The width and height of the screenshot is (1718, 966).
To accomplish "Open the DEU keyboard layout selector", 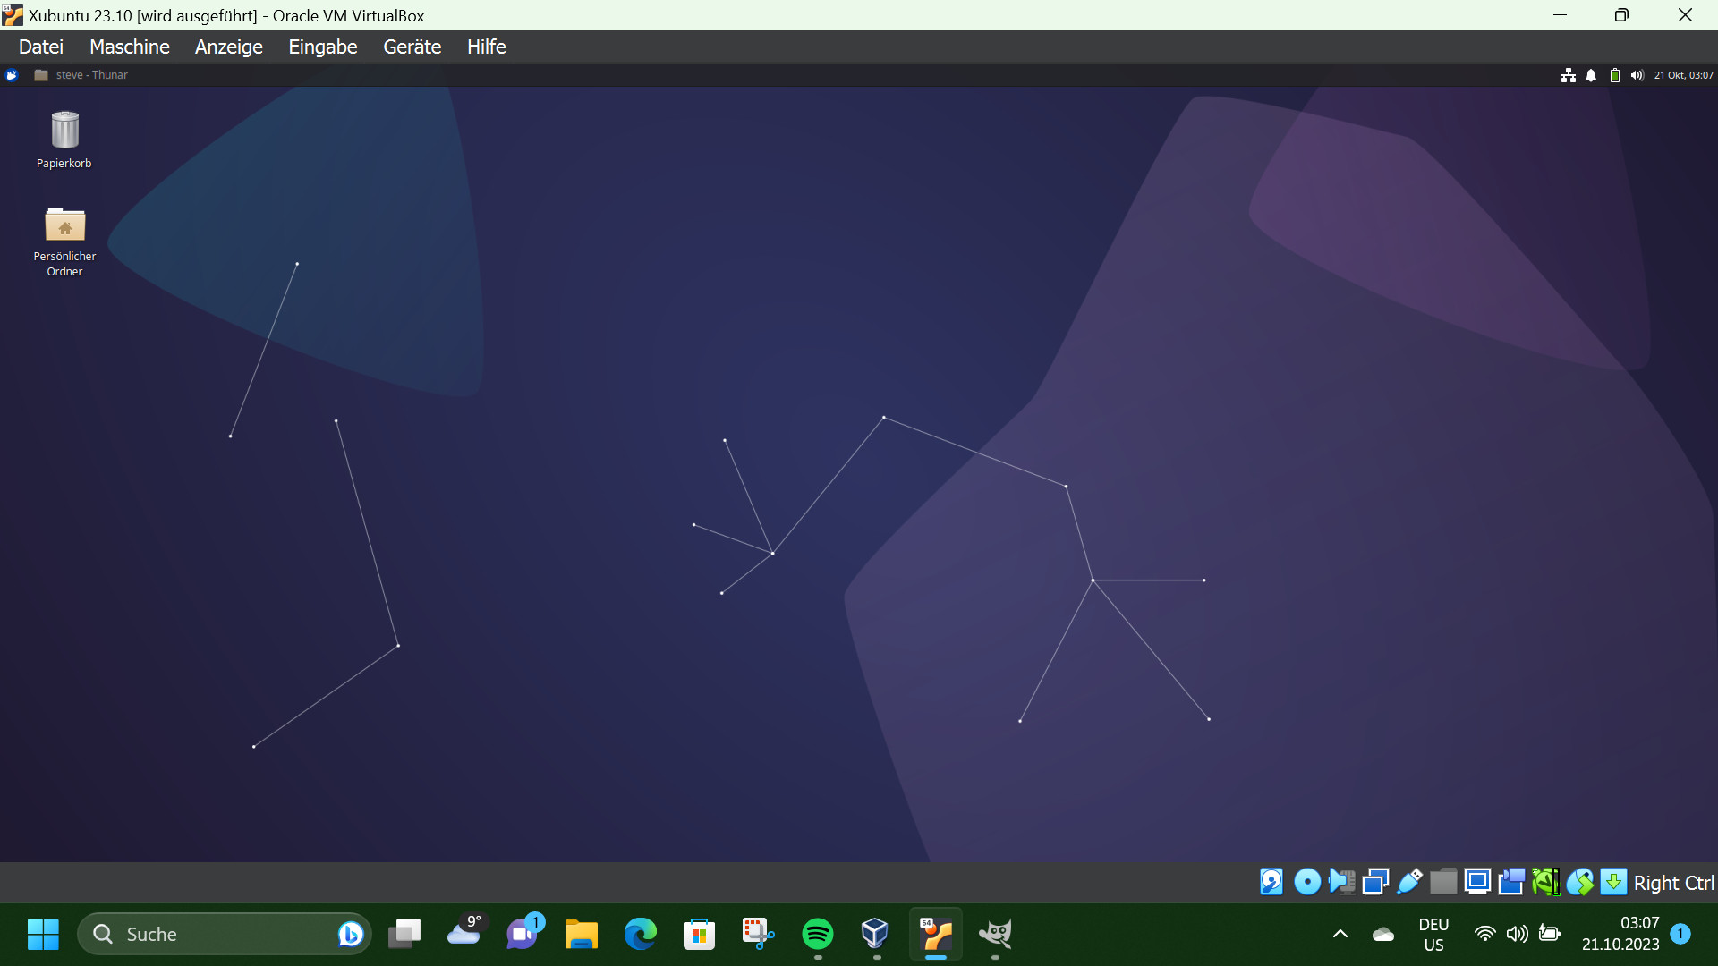I will point(1434,933).
